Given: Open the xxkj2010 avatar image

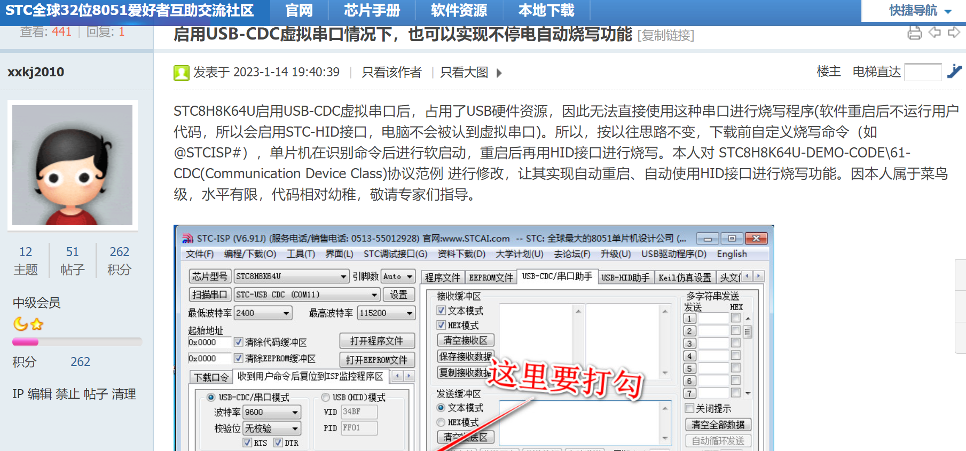Looking at the screenshot, I should point(73,165).
